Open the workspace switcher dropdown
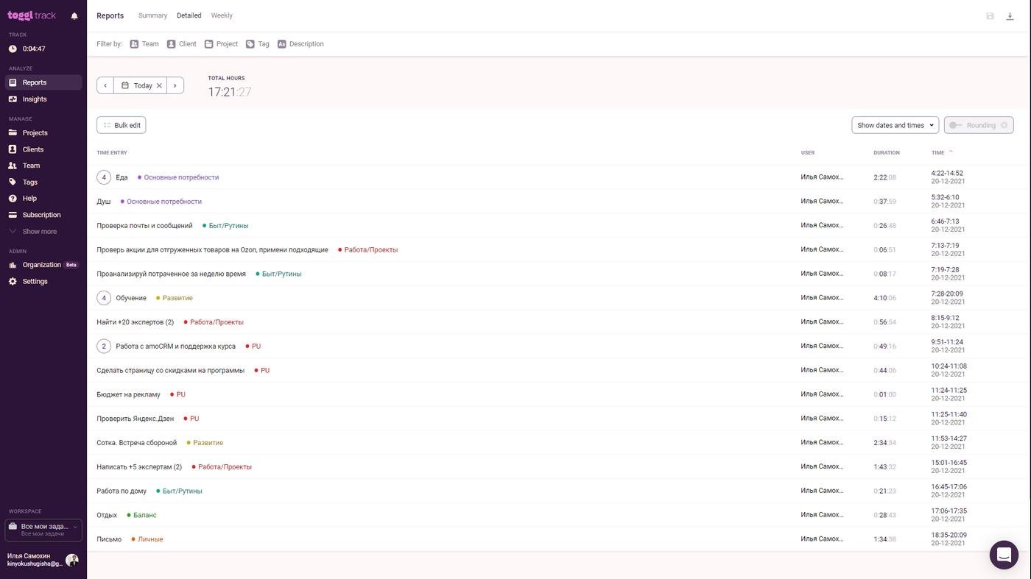This screenshot has width=1031, height=579. coord(43,530)
